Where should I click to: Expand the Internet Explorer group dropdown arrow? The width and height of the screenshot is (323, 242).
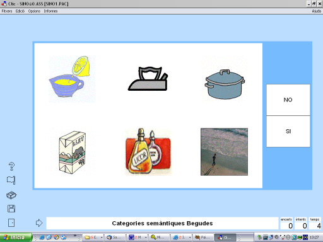tap(190, 238)
